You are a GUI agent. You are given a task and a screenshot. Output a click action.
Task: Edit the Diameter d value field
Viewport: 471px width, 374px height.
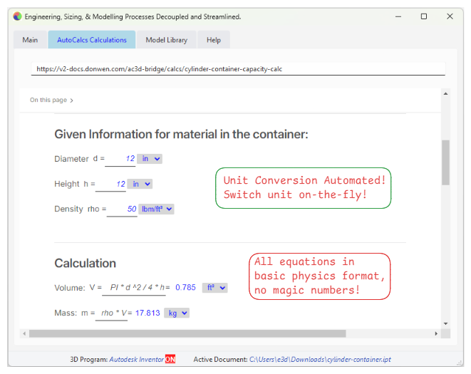point(120,159)
